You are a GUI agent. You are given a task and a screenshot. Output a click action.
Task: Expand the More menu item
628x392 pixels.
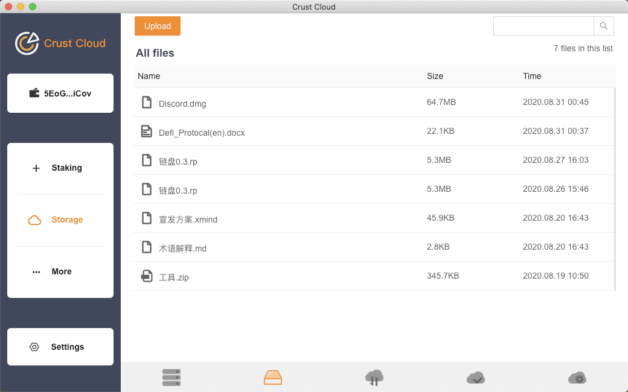[x=60, y=272]
